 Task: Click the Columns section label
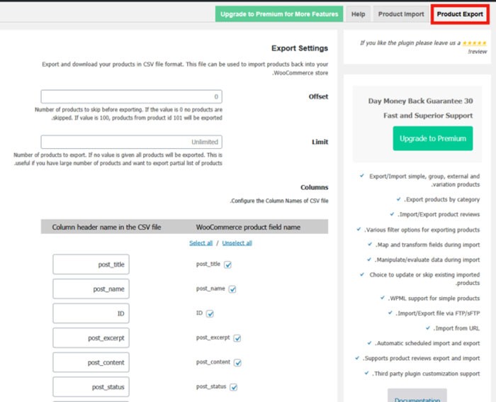(x=314, y=187)
